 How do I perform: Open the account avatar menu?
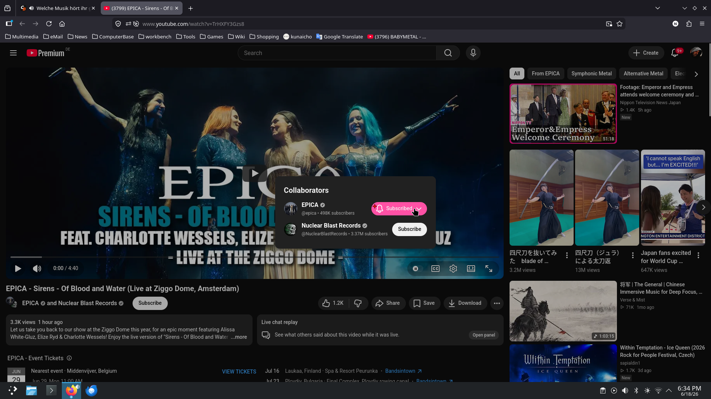tap(696, 53)
